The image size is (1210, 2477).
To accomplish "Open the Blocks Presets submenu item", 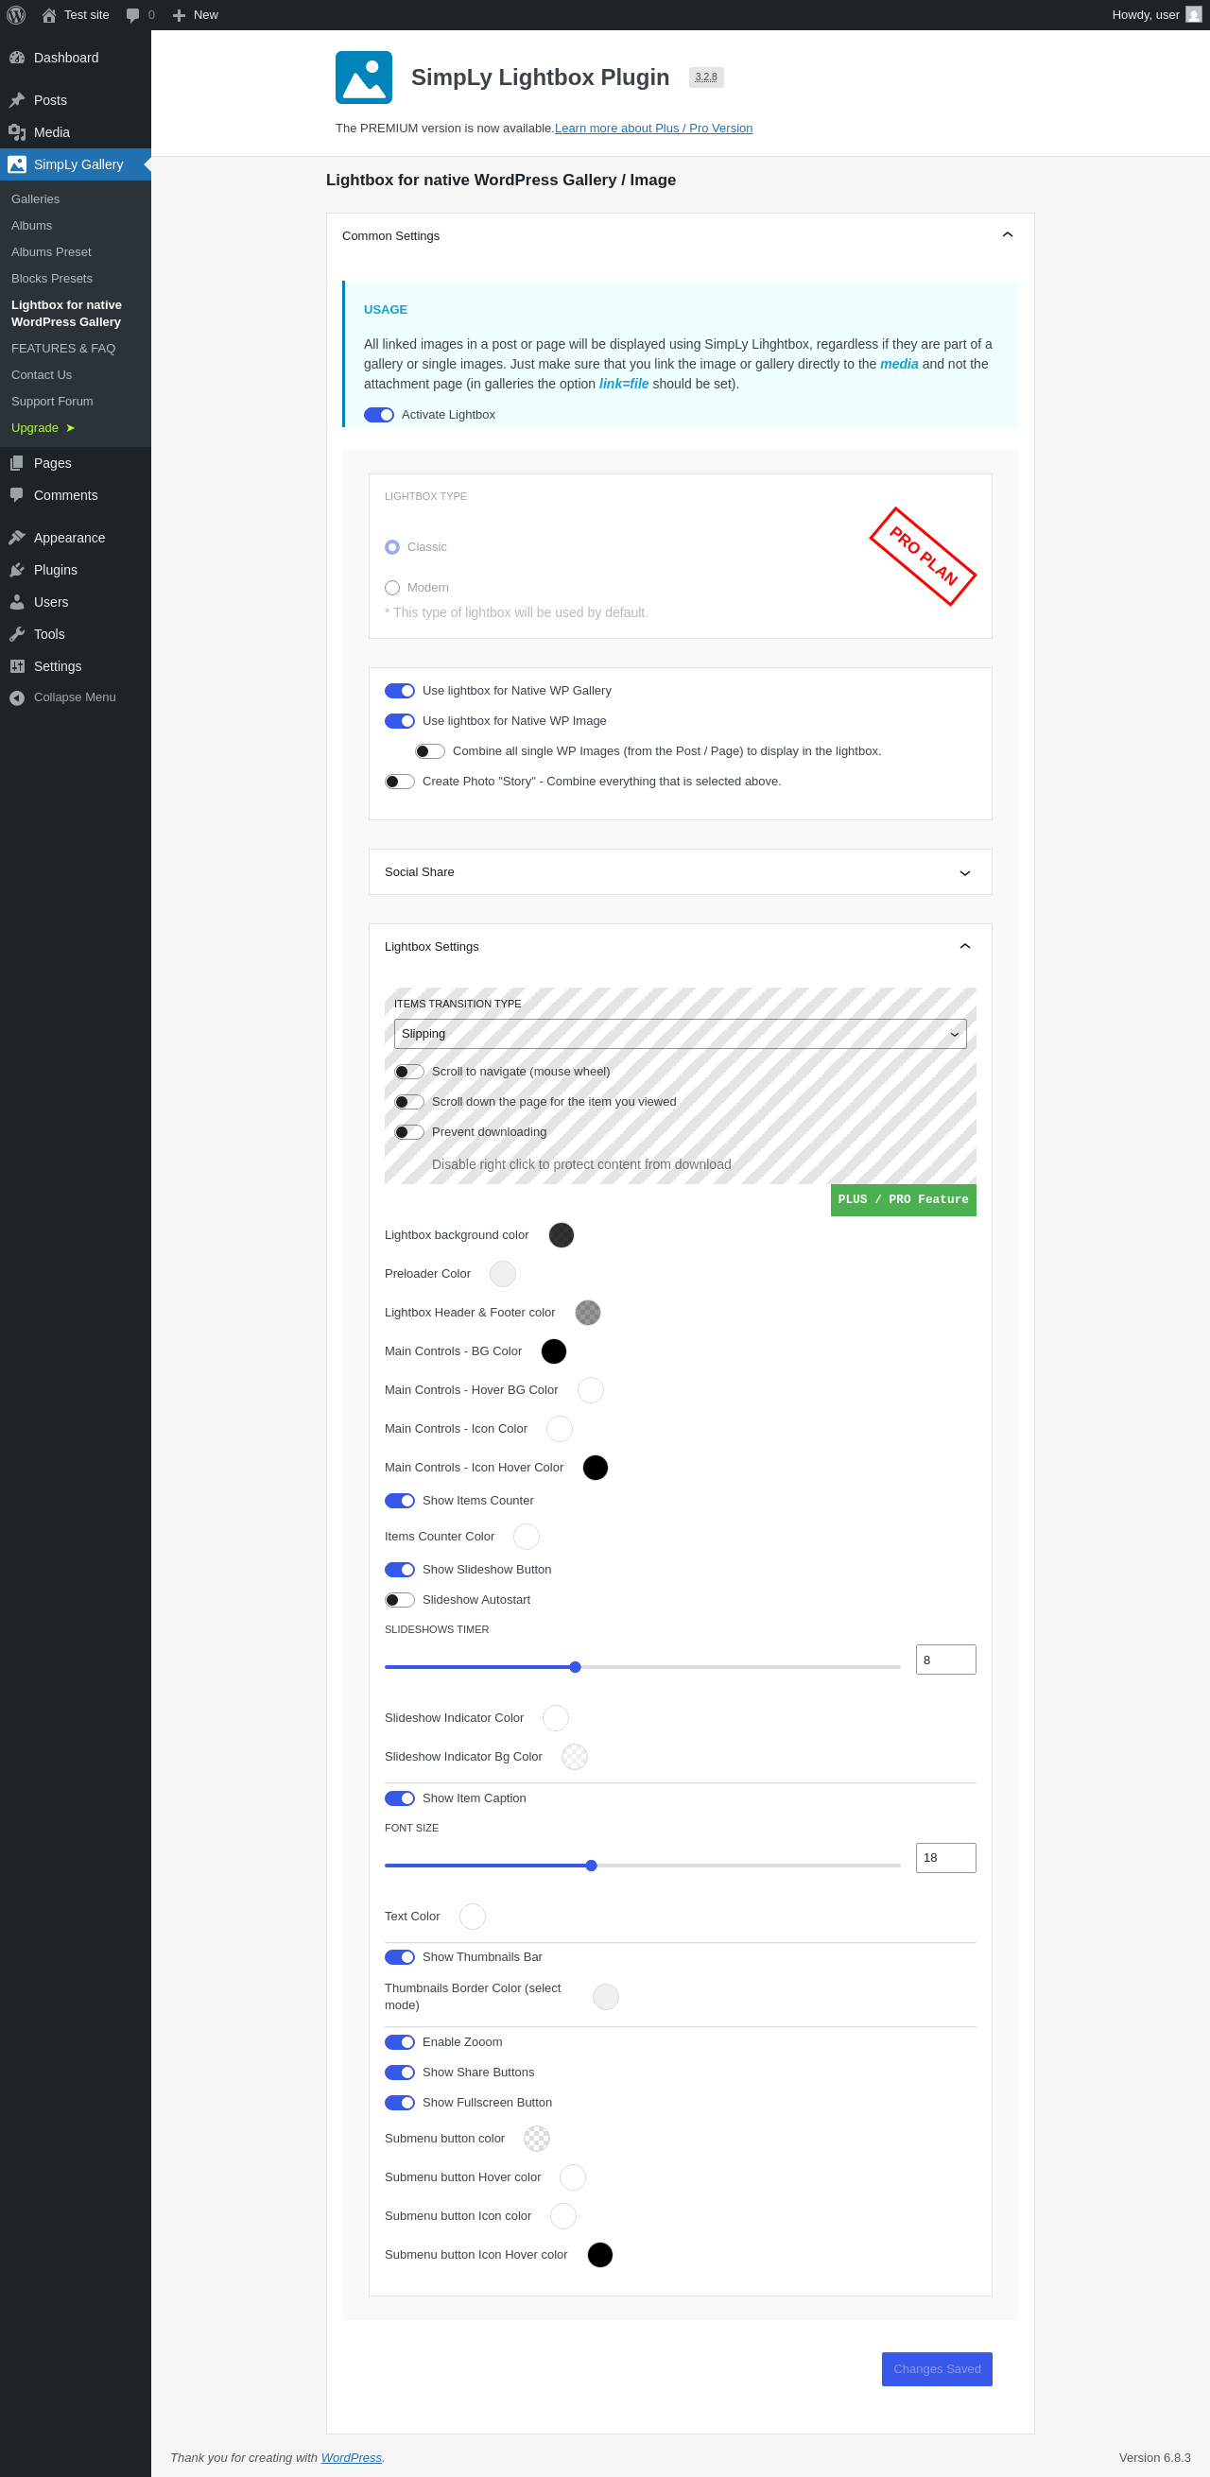I will 52,279.
